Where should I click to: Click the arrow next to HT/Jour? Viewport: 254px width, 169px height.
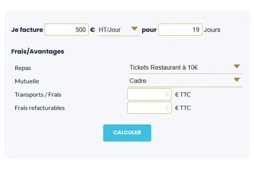[134, 29]
